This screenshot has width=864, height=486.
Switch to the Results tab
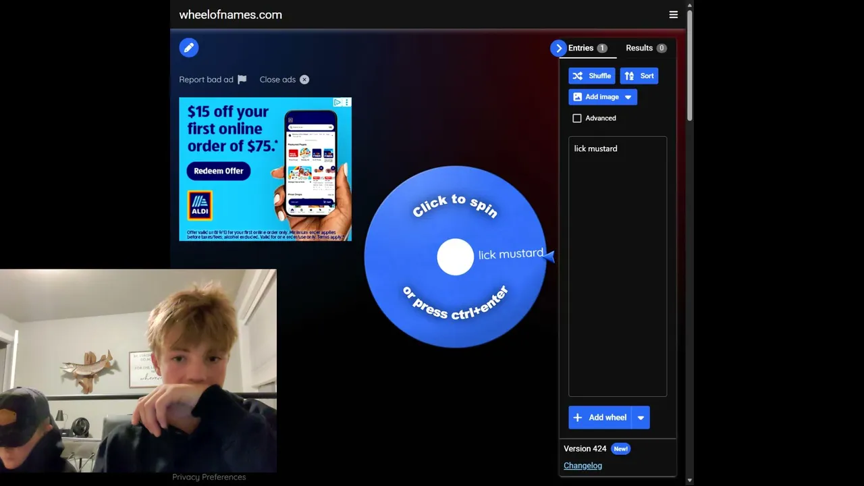click(x=646, y=48)
